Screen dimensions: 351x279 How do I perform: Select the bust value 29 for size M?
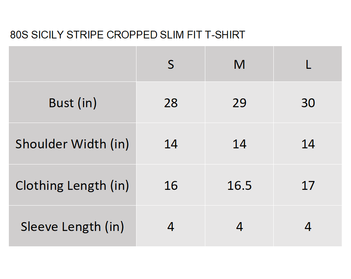point(239,103)
